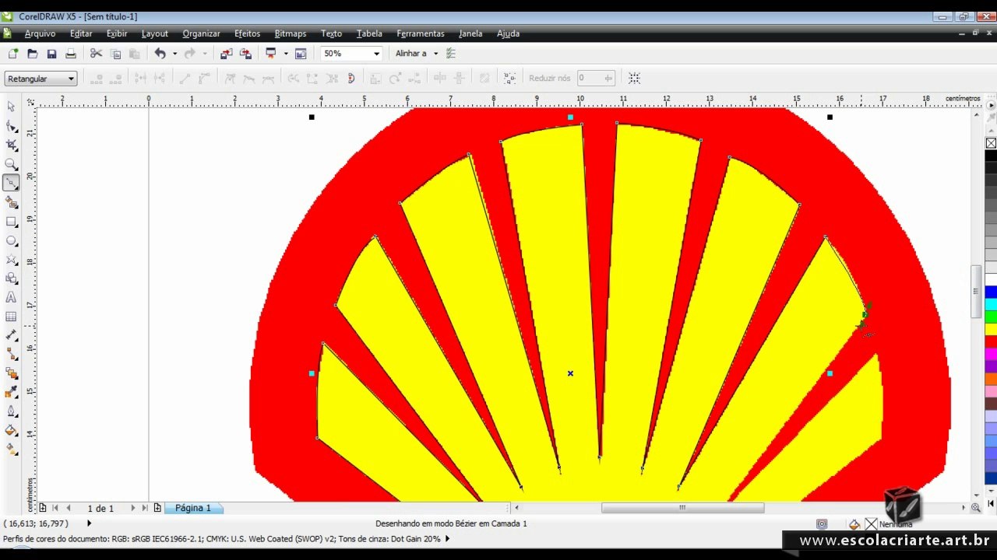
Task: Open the Fill bucket tool
Action: (11, 430)
